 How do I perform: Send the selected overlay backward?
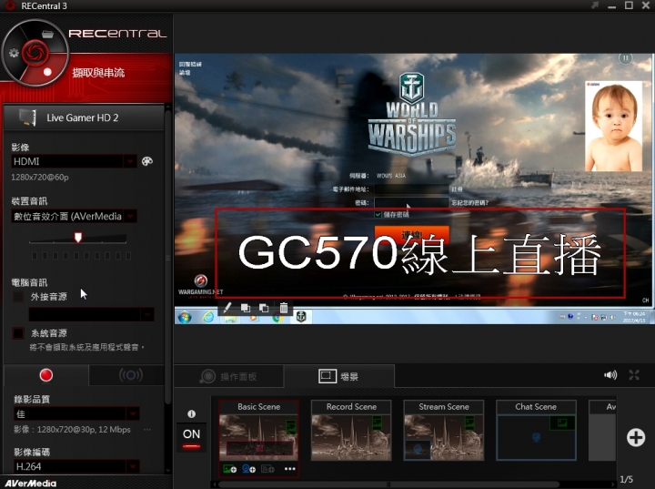click(x=264, y=309)
